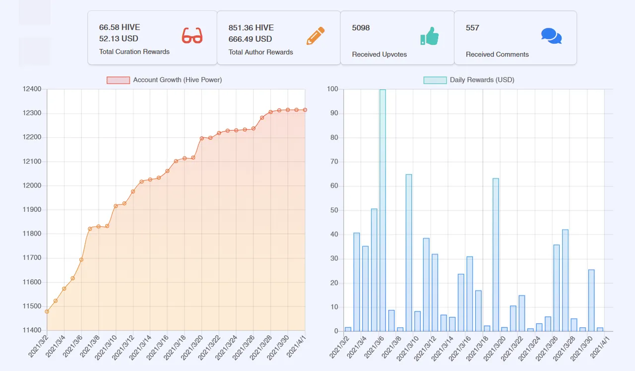Click the 666.49 USD value
This screenshot has width=635, height=371.
pyautogui.click(x=250, y=39)
